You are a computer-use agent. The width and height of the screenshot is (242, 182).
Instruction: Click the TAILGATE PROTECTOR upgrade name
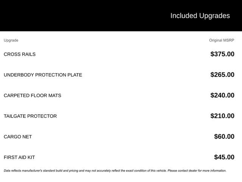30,116
